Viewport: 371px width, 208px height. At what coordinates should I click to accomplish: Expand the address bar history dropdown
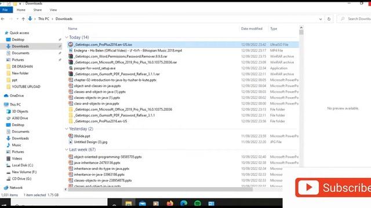(321, 19)
